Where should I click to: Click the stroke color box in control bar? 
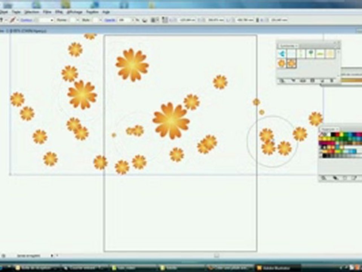click(x=13, y=20)
